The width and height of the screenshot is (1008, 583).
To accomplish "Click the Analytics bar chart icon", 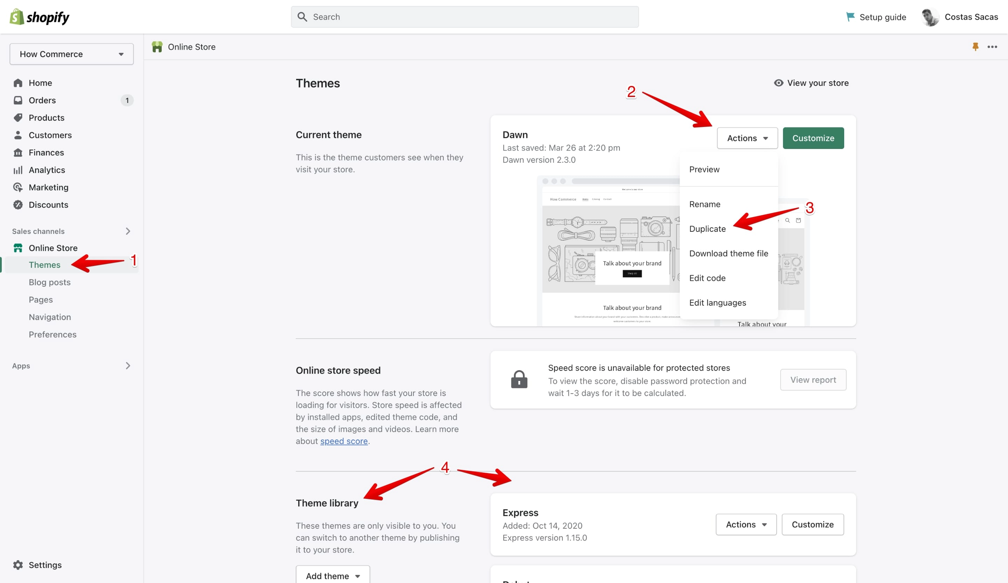I will coord(18,170).
